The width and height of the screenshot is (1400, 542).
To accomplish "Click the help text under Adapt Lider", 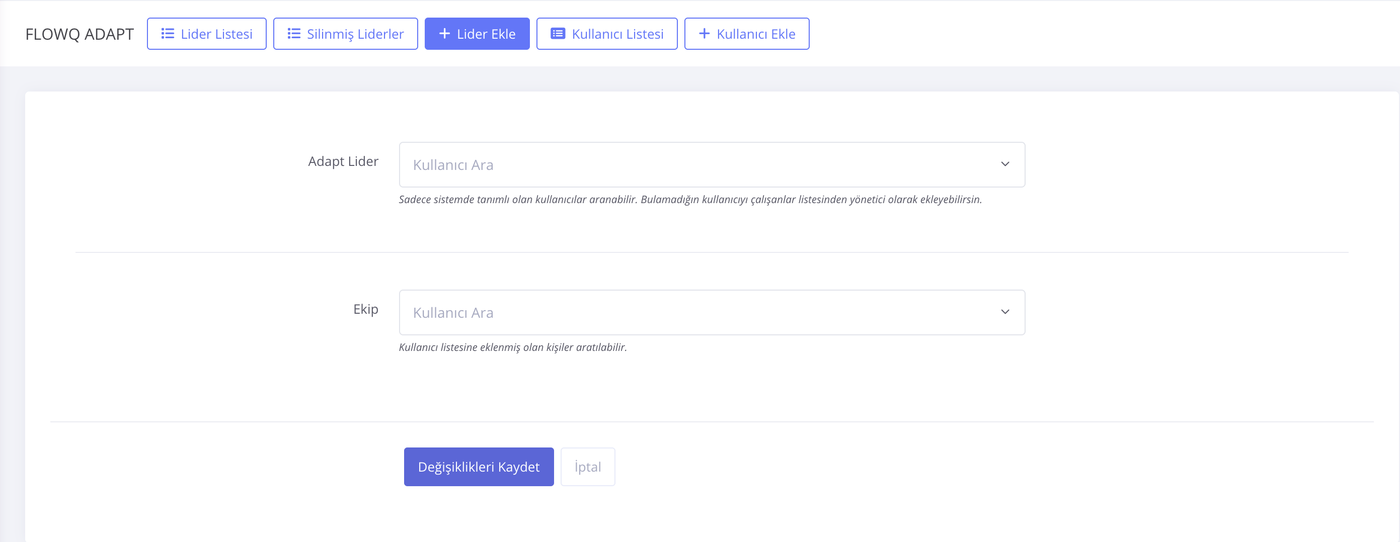I will [x=689, y=199].
